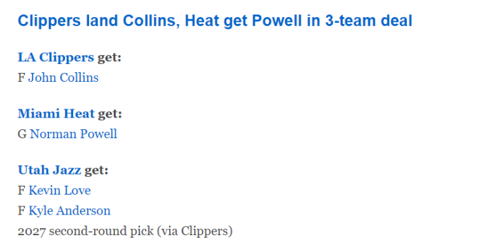The width and height of the screenshot is (496, 251).
Task: Click the '(via Clippers)' note
Action: (195, 231)
